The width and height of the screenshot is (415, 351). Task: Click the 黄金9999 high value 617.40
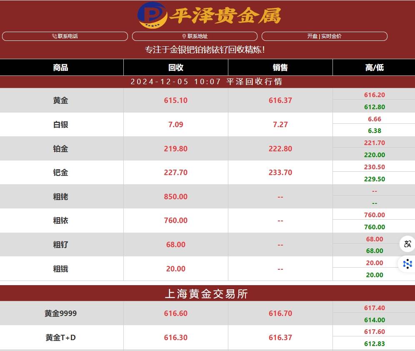(x=375, y=308)
